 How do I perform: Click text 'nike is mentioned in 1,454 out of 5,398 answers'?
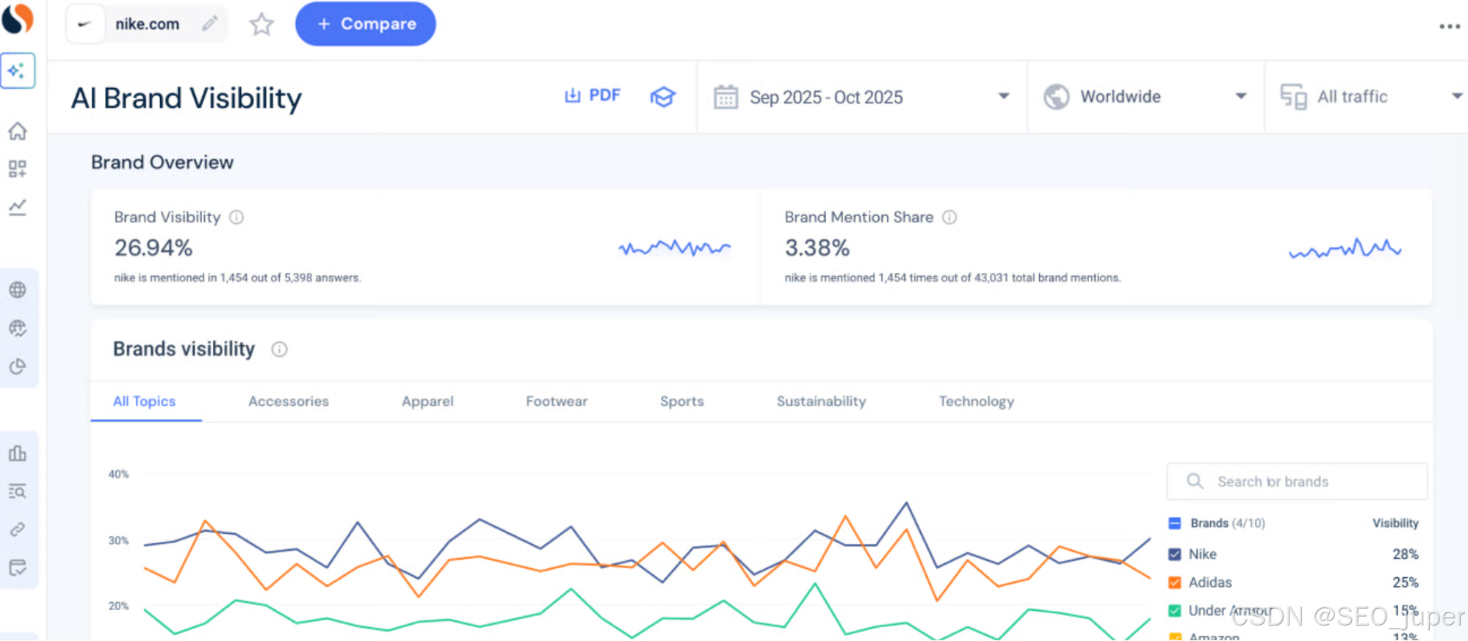point(237,278)
